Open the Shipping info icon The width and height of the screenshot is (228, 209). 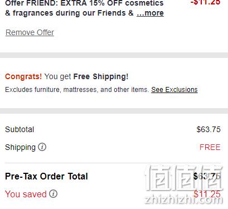[x=42, y=147]
